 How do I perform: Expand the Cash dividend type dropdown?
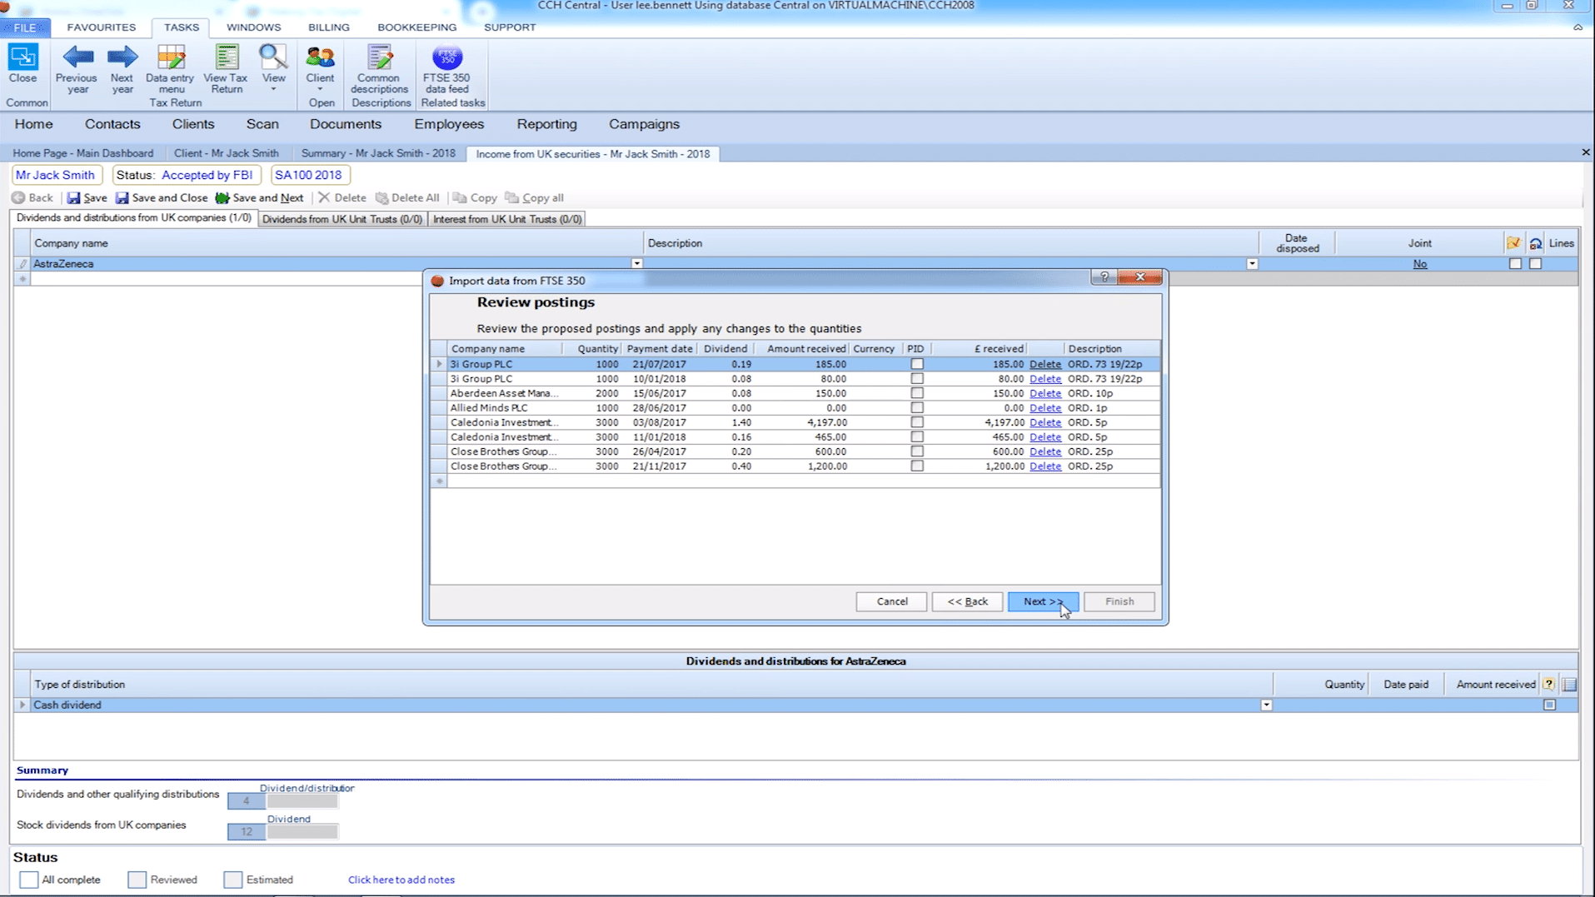pos(1266,705)
